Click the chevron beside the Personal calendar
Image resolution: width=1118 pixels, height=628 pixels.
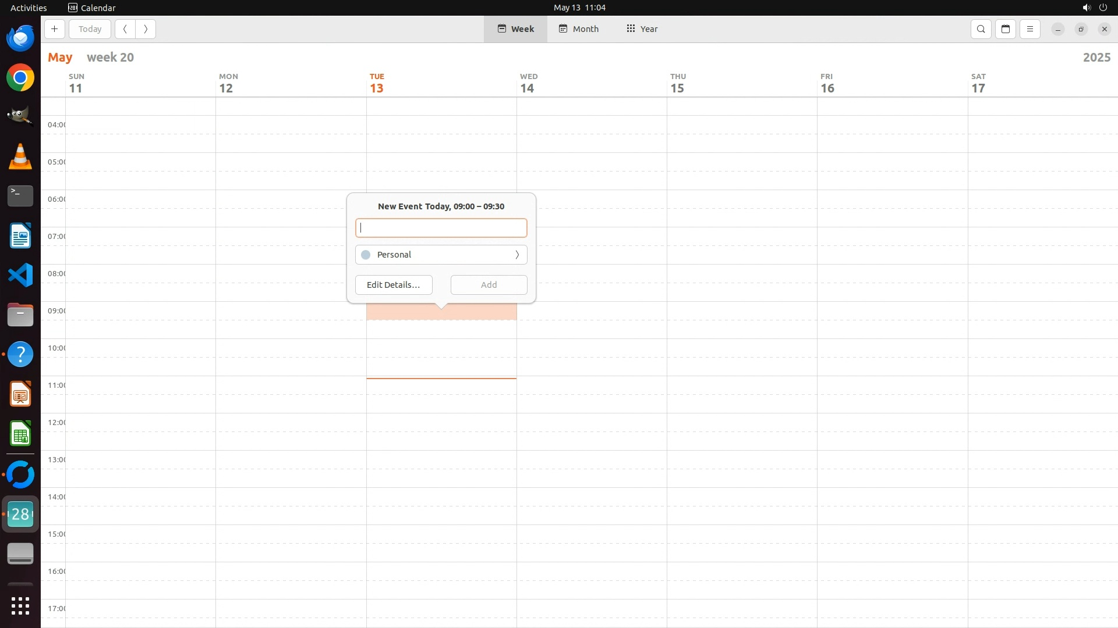click(516, 255)
